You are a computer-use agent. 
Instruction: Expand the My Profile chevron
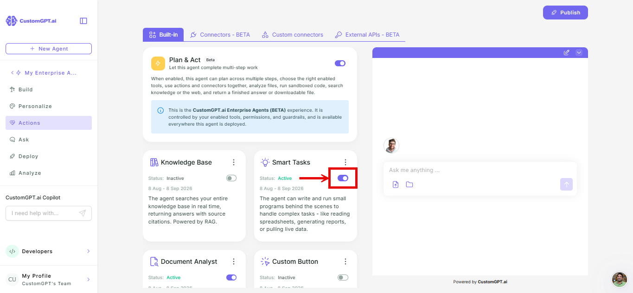point(88,279)
